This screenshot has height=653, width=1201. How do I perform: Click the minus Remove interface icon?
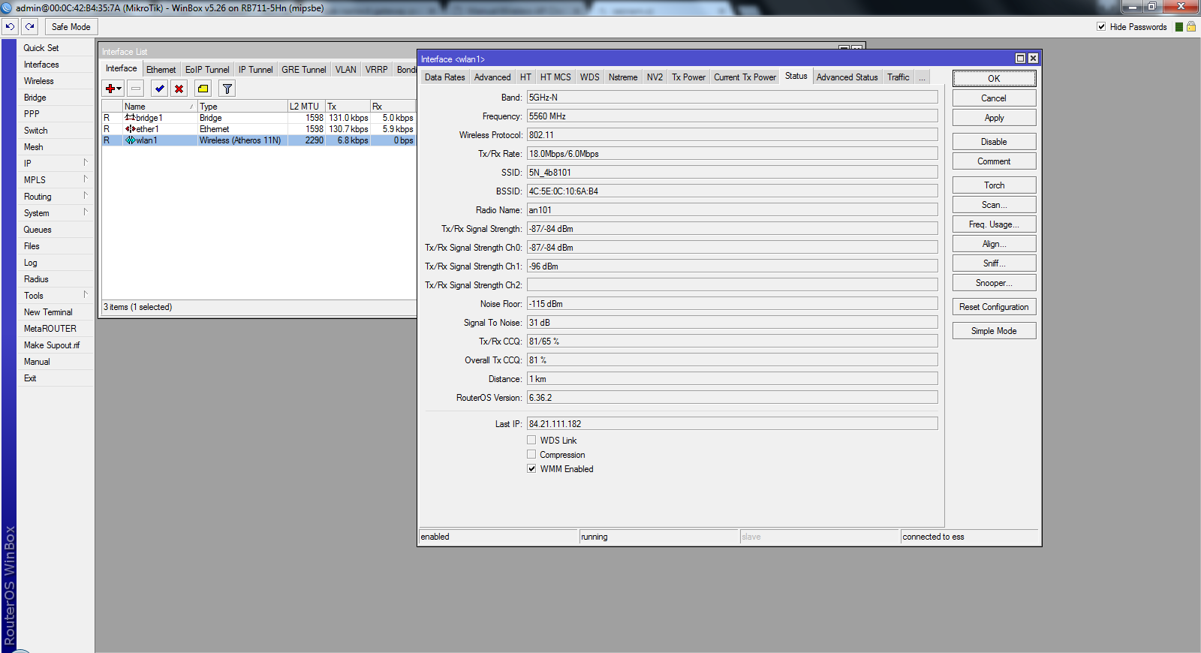(136, 89)
